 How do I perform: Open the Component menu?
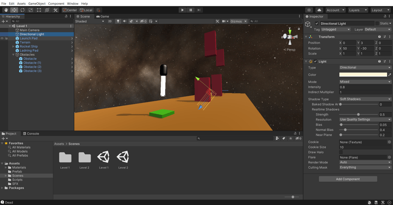pyautogui.click(x=56, y=4)
